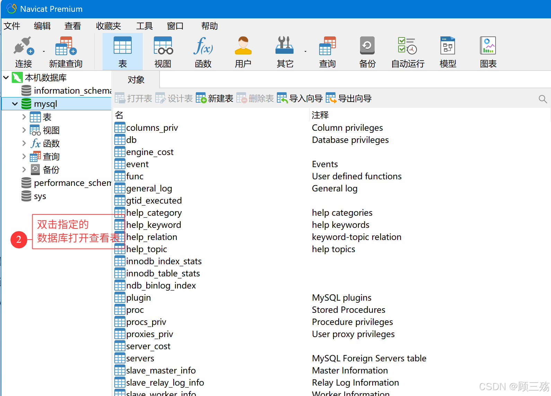This screenshot has height=396, width=551.
Task: Click the information_schema database icon
Action: [x=26, y=91]
